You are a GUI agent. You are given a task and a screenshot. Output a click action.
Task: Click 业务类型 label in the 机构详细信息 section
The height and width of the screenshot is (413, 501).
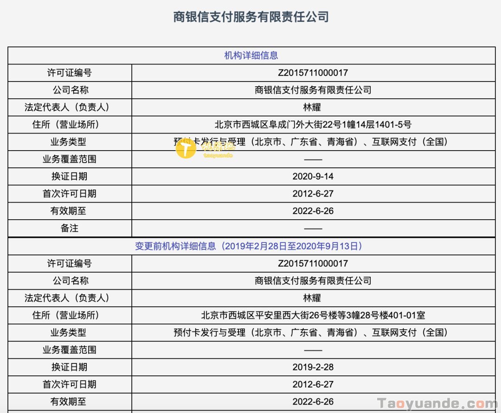click(68, 142)
